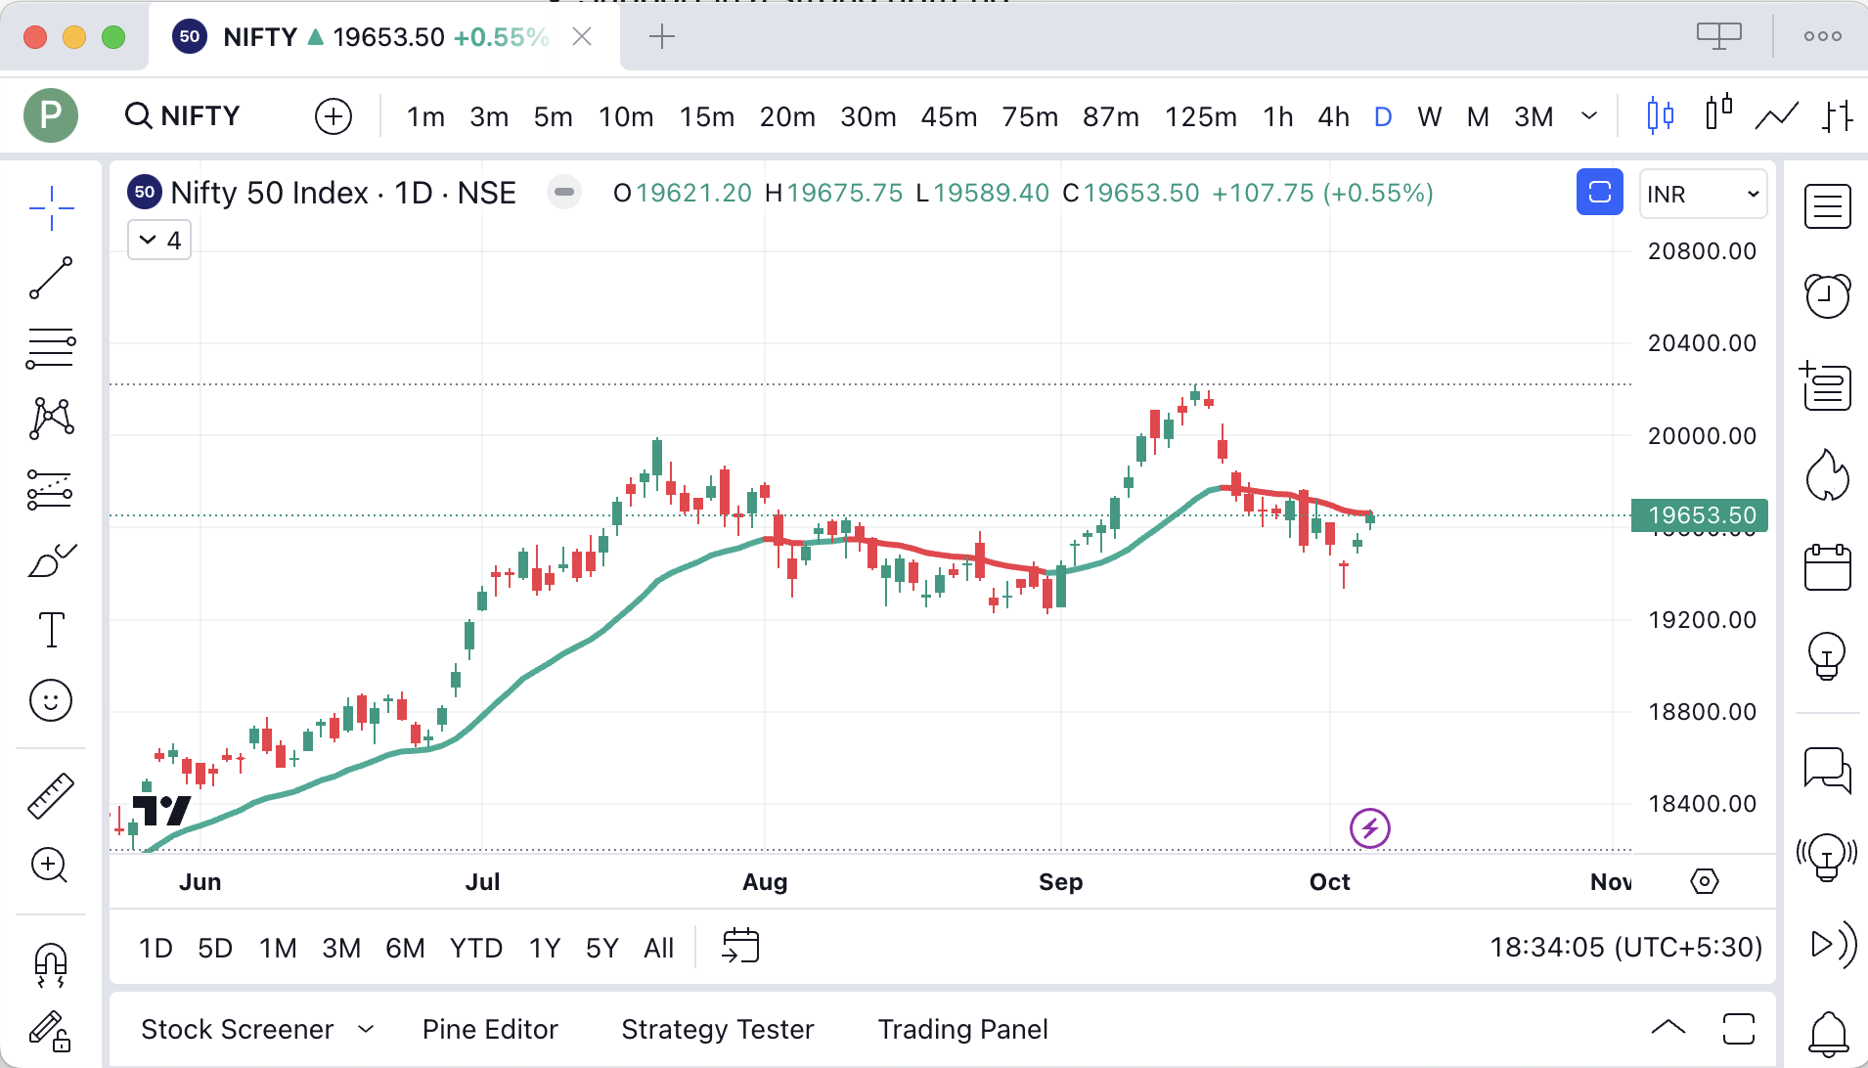
Task: Open the data window panel
Action: (1826, 385)
